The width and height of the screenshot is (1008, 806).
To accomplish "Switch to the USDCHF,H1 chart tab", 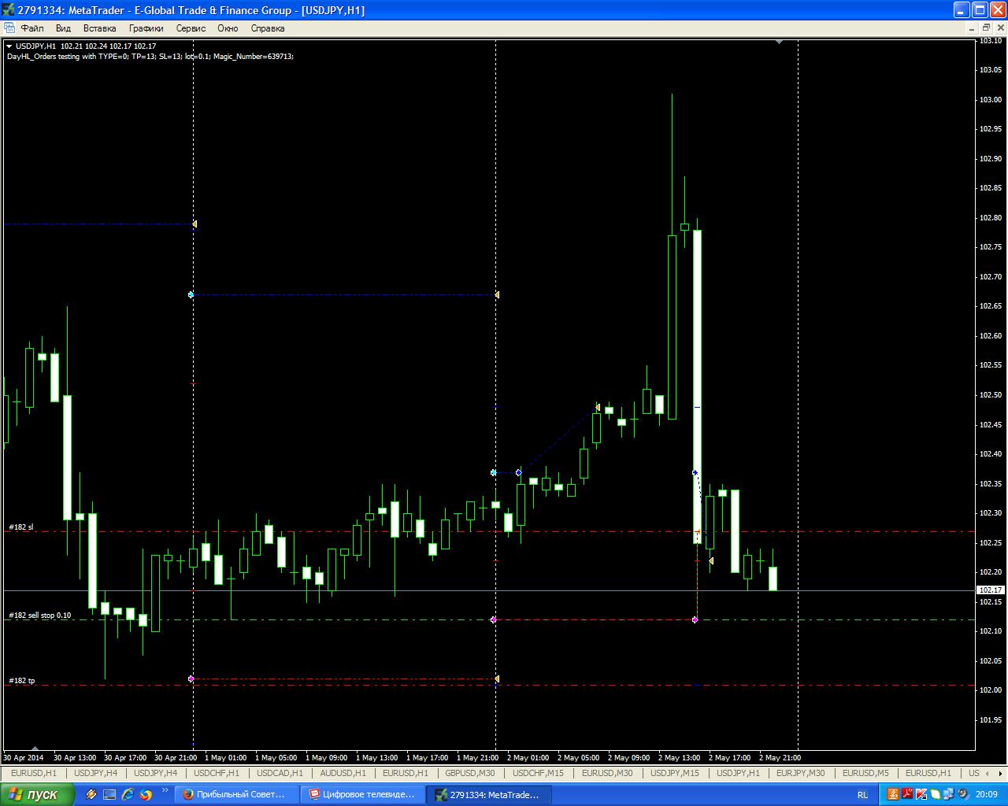I will [x=217, y=773].
